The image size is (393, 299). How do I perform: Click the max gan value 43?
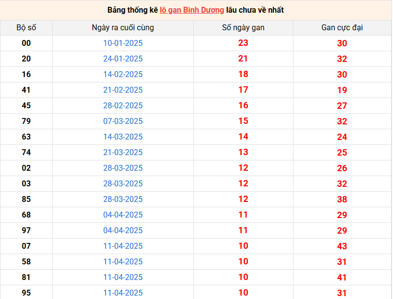click(x=342, y=246)
